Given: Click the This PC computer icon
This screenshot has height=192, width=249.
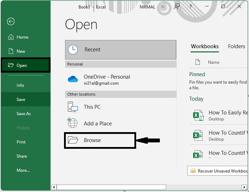Looking at the screenshot, I should [73, 107].
